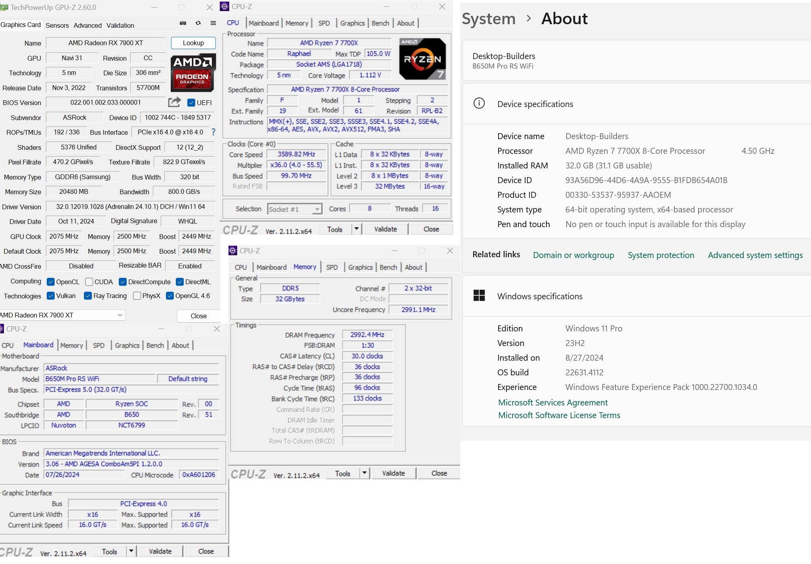This screenshot has height=564, width=811.
Task: Toggle the Ray Tracing checkbox
Action: pos(88,296)
